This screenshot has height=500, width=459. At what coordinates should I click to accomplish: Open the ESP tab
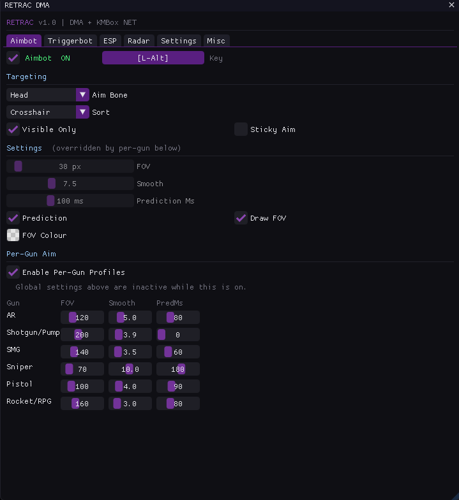coord(110,41)
